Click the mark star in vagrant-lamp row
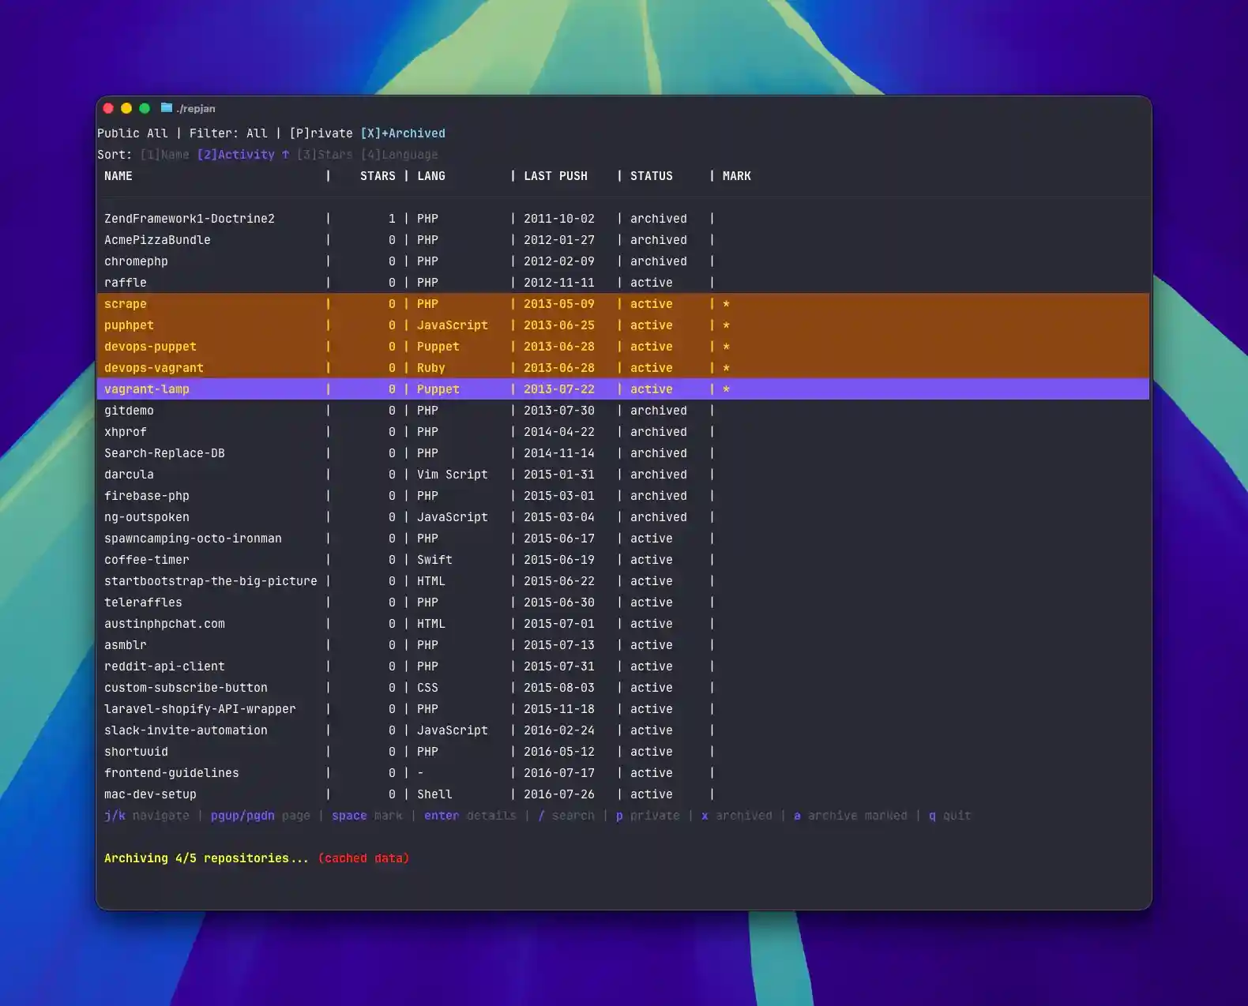 click(x=726, y=389)
